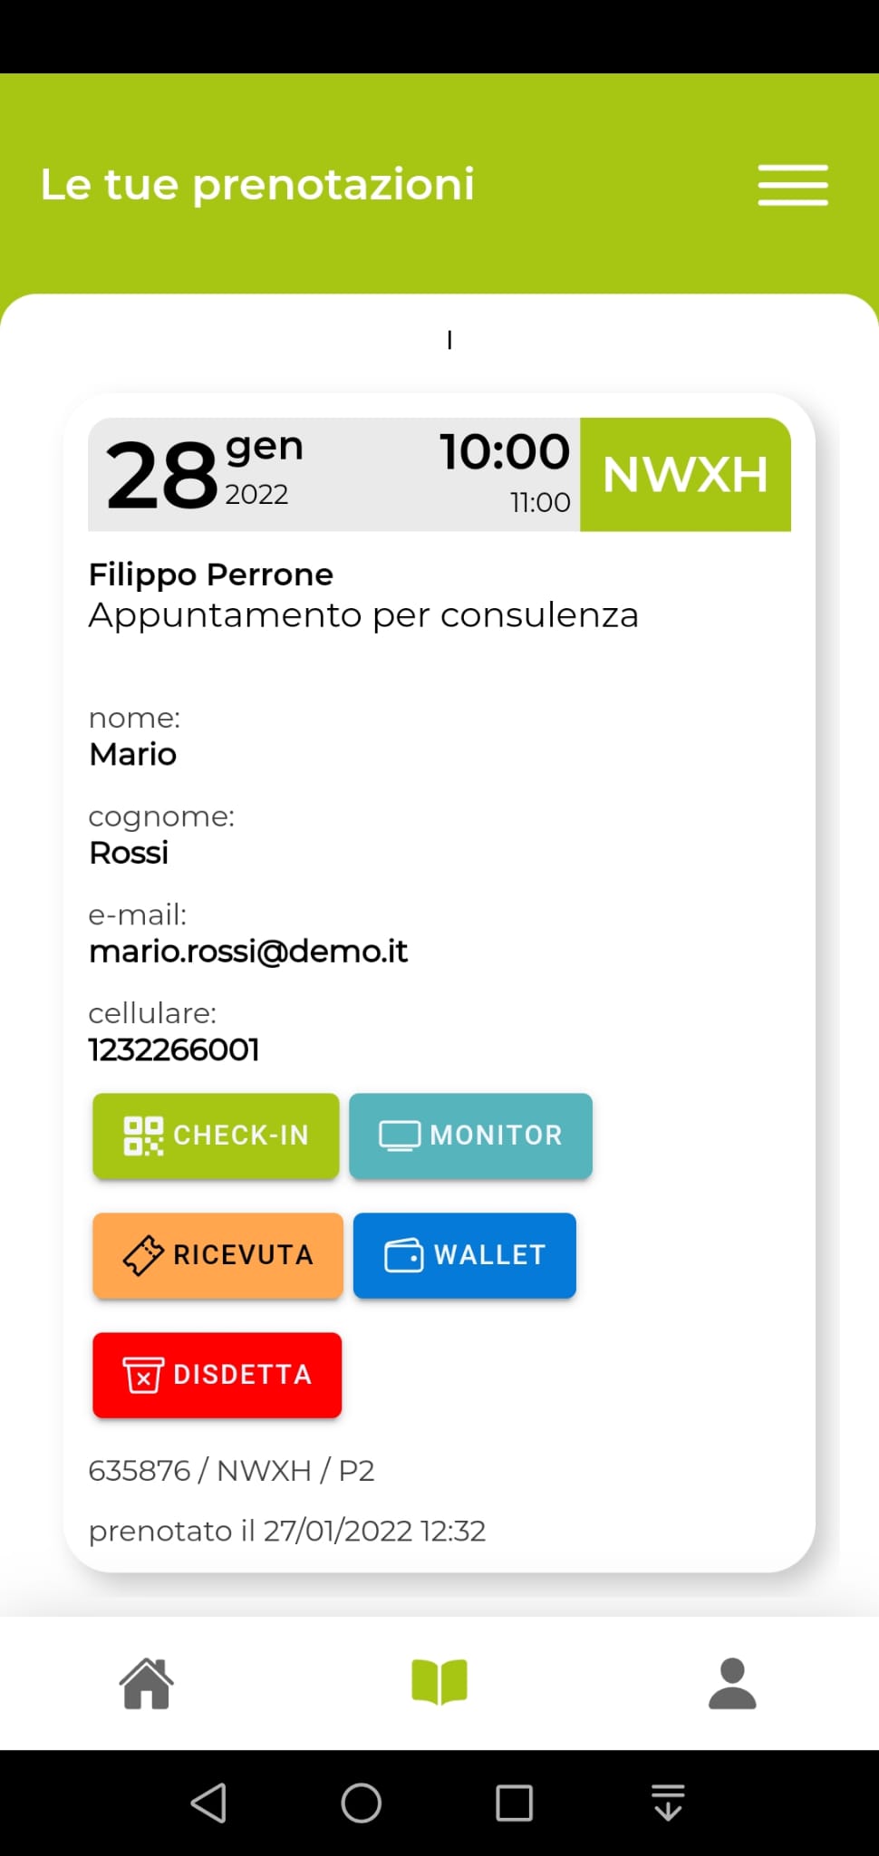
Task: Tap the email mario.rossi@demo.it
Action: tap(248, 952)
